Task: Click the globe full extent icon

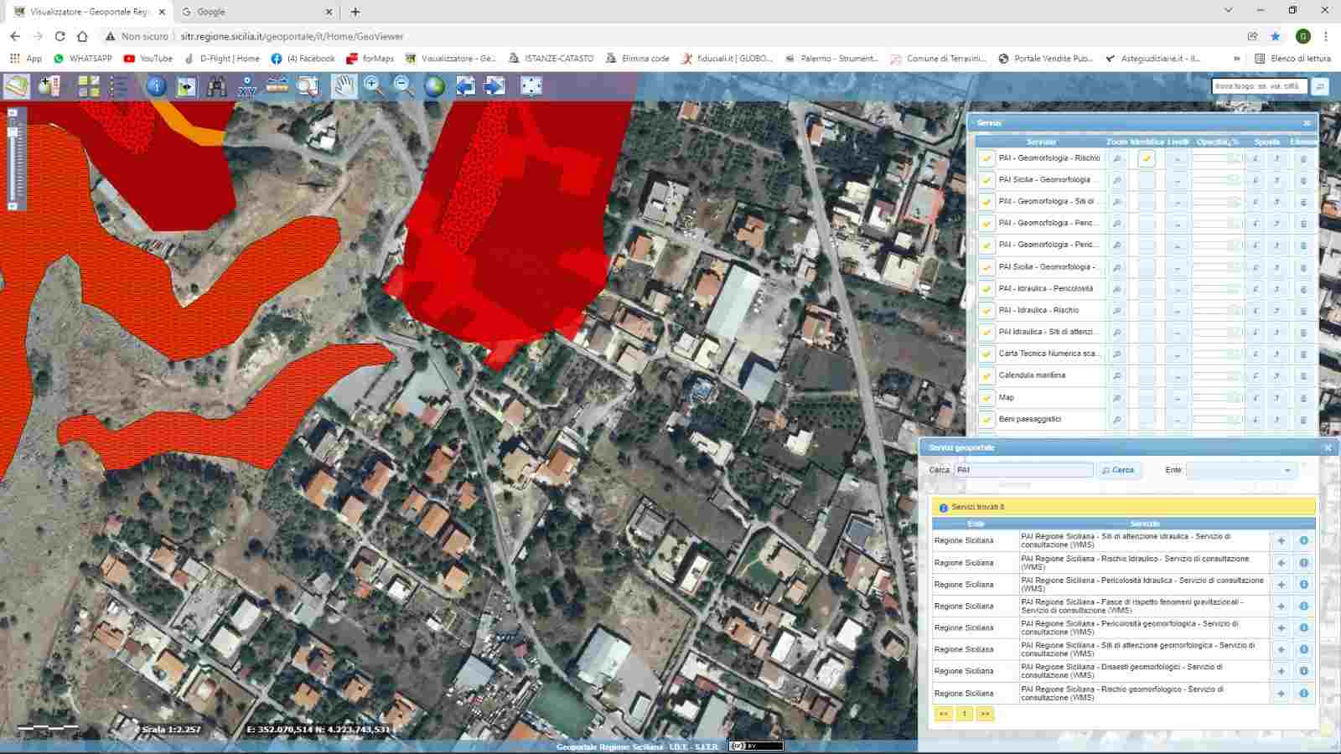Action: (434, 86)
